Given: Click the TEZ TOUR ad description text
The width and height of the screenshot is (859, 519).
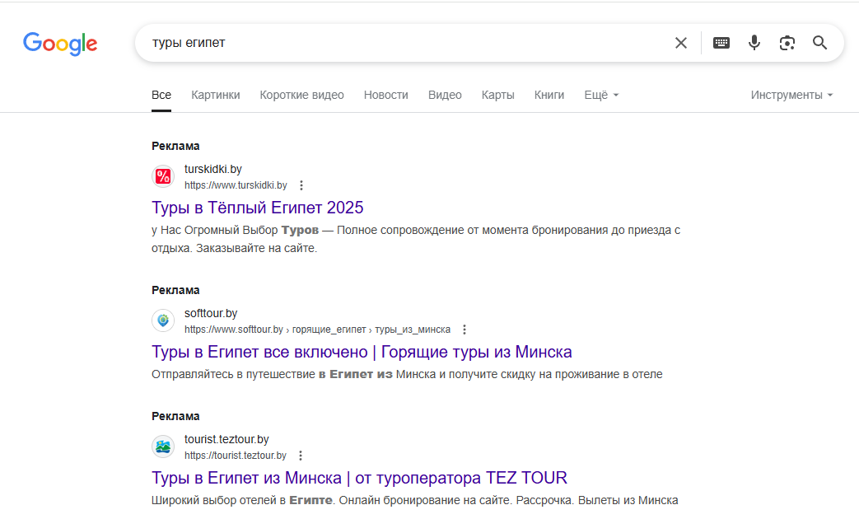Looking at the screenshot, I should tap(415, 500).
